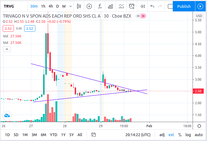Switch to the 1h timeframe
Image resolution: width=207 pixels, height=141 pixels.
coord(43,6)
